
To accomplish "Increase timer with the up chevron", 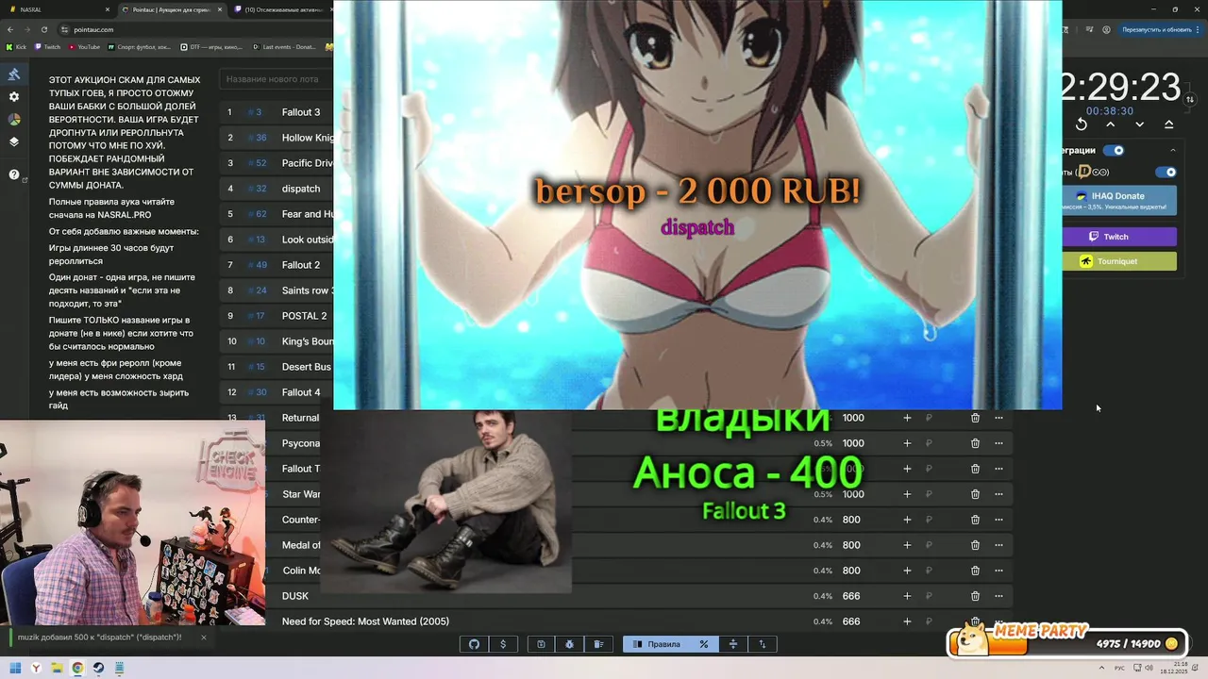I will tap(1111, 124).
